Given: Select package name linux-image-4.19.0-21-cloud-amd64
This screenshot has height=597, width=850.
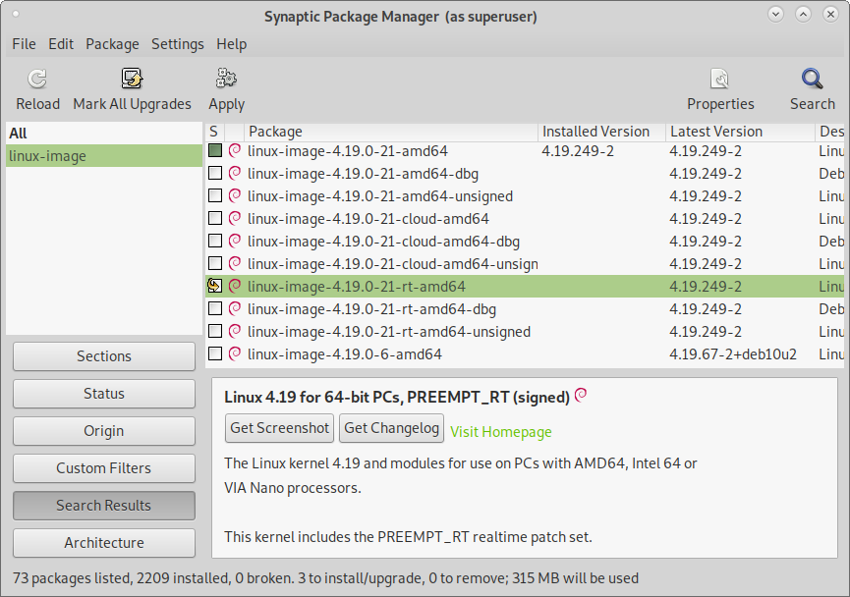Looking at the screenshot, I should pyautogui.click(x=368, y=219).
